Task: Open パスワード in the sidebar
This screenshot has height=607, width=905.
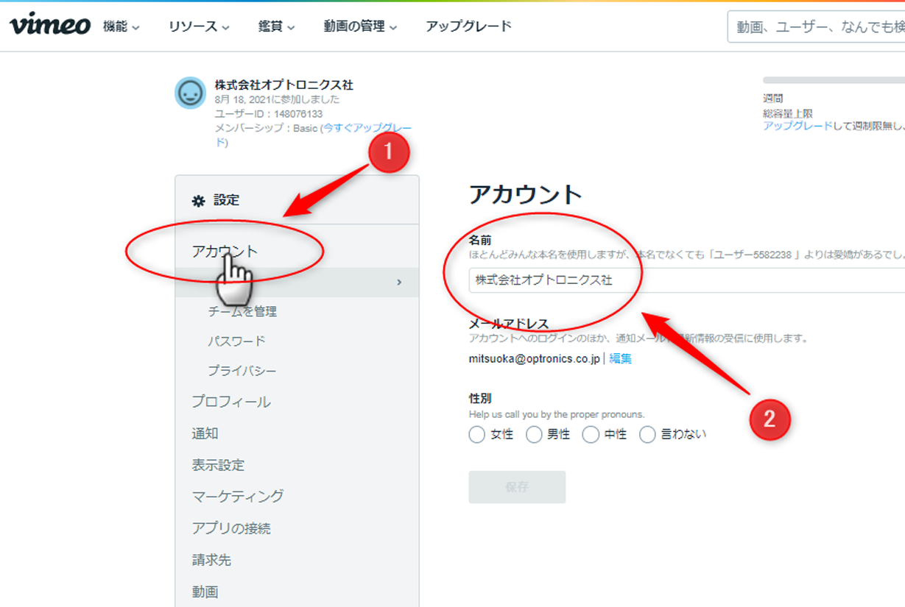Action: pos(236,341)
